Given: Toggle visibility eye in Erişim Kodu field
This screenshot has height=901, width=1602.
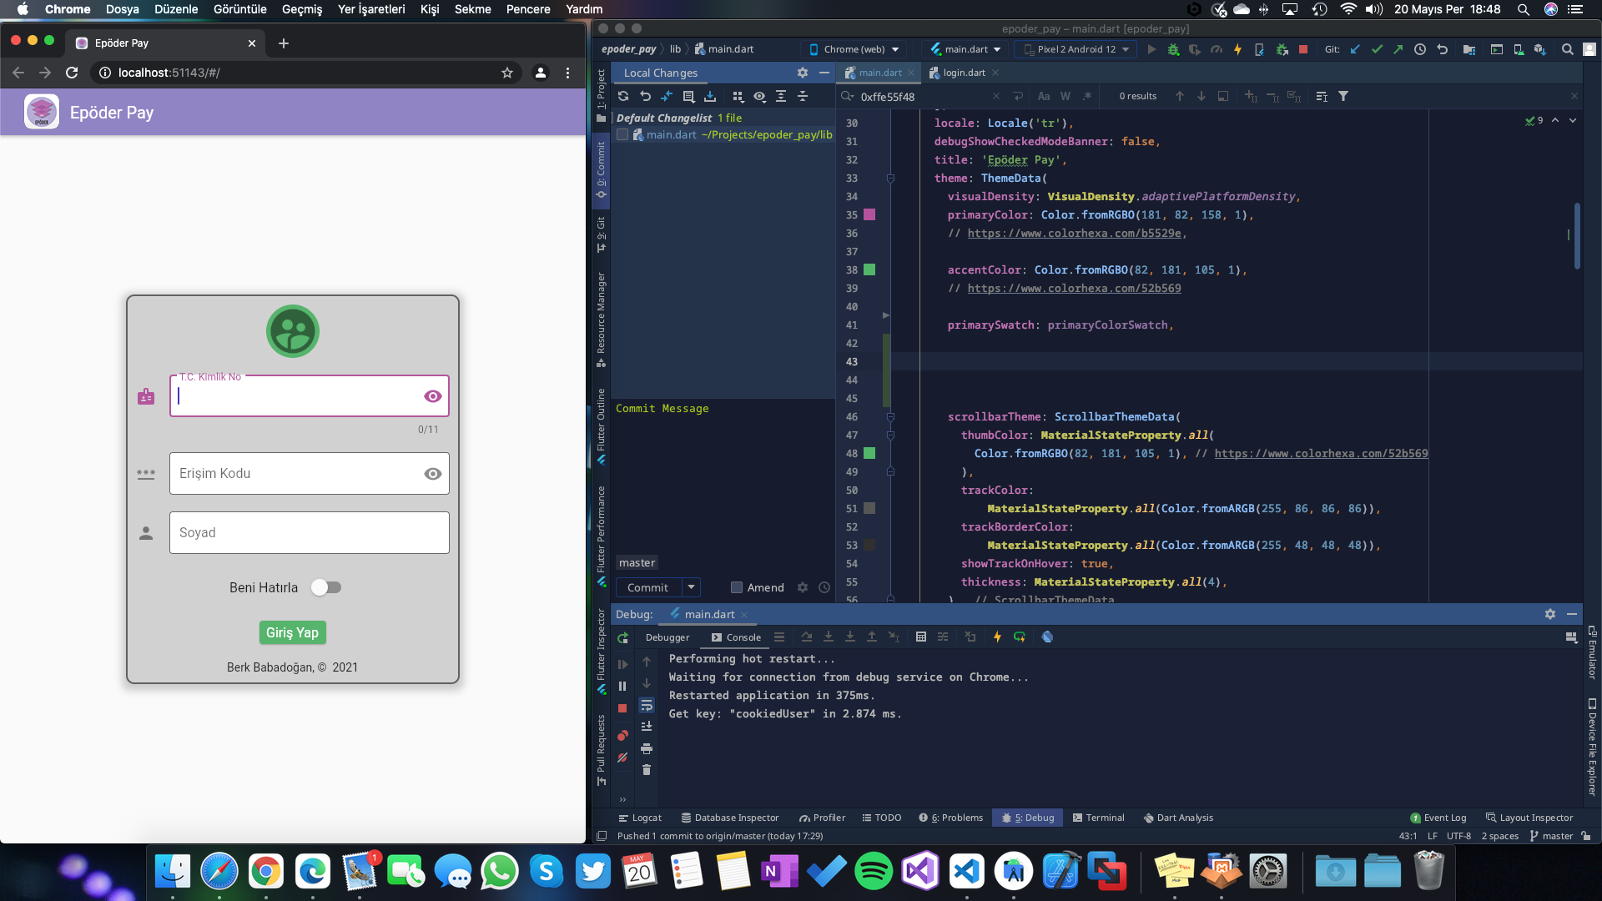Looking at the screenshot, I should (x=432, y=474).
